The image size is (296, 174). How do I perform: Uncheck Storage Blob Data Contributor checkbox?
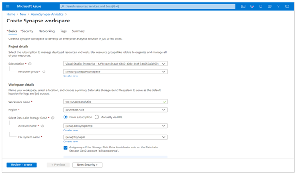[x=66, y=147]
